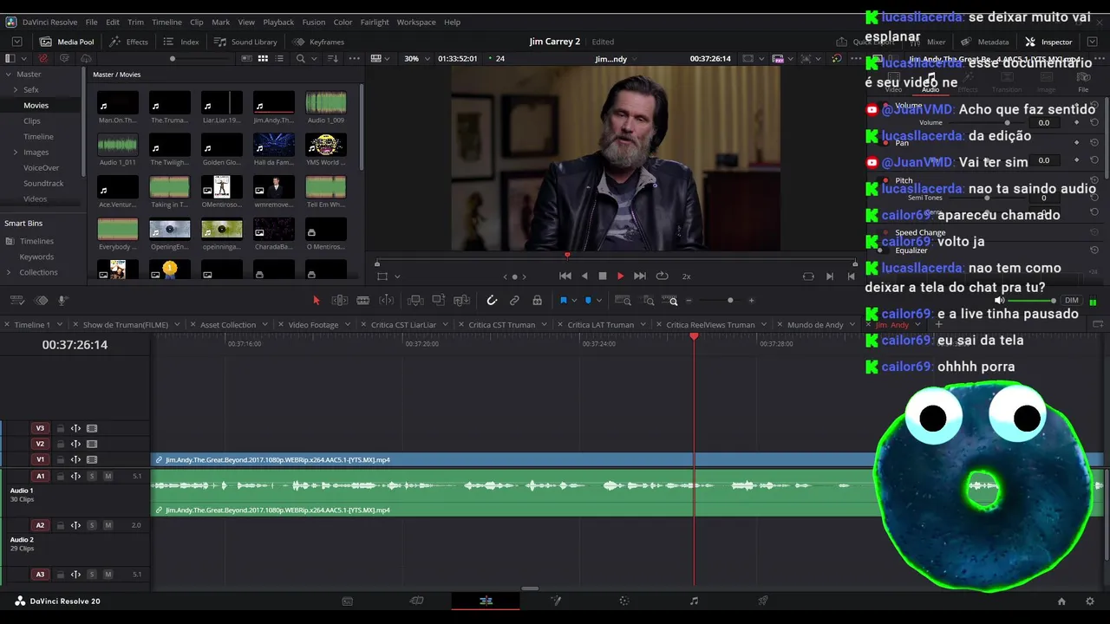1110x624 pixels.
Task: Open the Workspace menu
Action: click(416, 22)
